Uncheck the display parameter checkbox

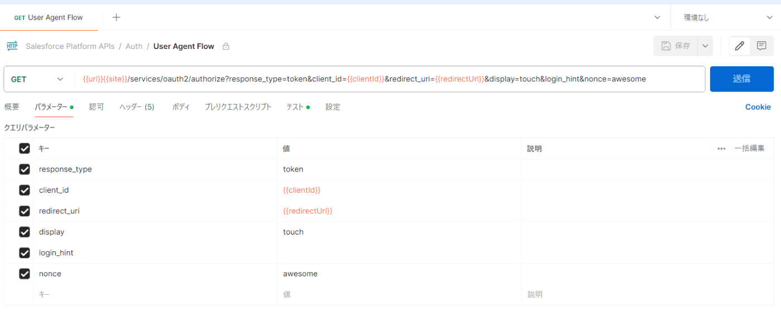pyautogui.click(x=25, y=232)
